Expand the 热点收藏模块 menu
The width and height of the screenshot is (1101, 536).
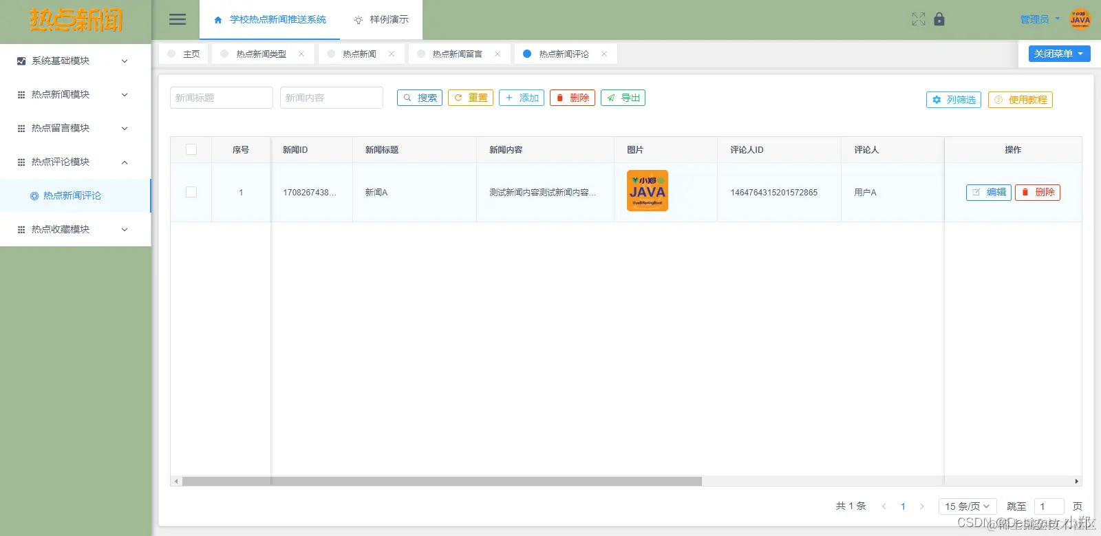(76, 229)
